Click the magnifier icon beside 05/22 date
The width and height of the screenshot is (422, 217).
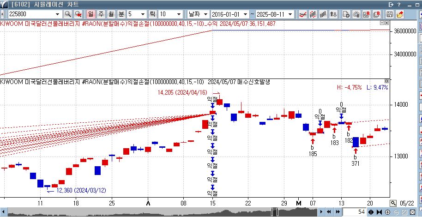coord(393,203)
